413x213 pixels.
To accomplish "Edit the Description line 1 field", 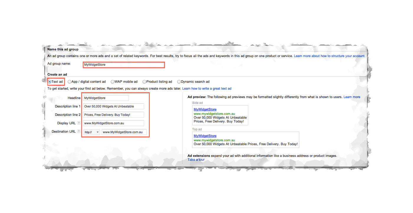I will [x=113, y=106].
